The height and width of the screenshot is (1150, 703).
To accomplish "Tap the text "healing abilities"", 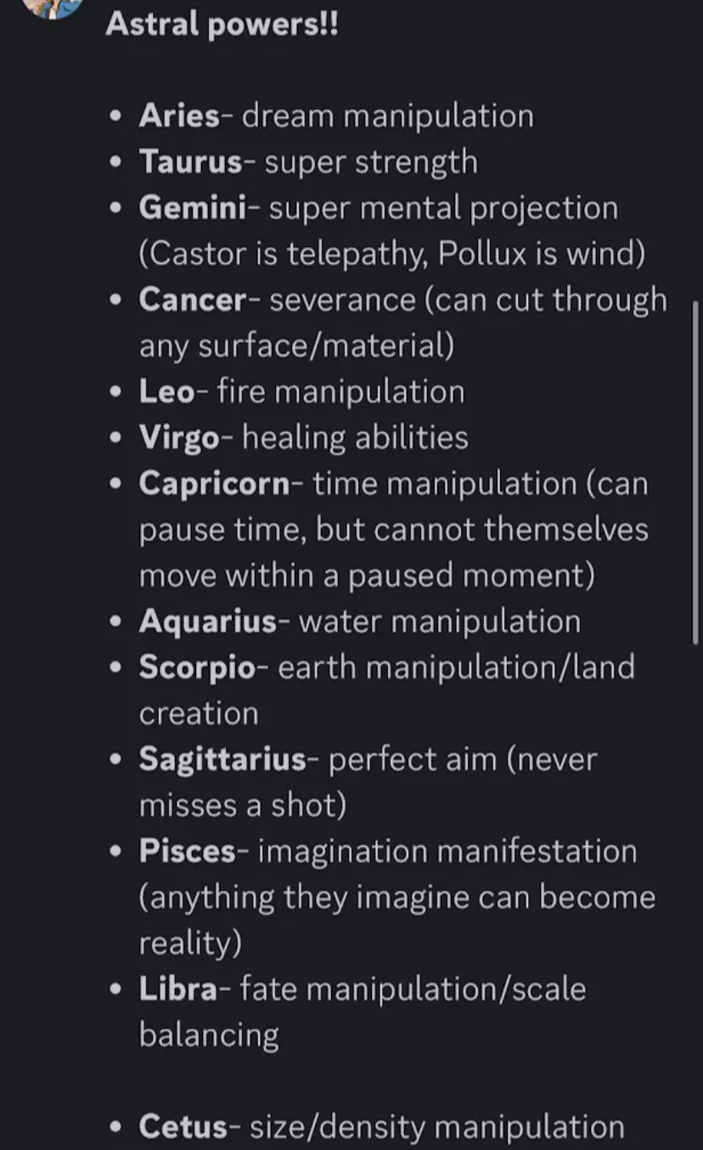I will [355, 437].
